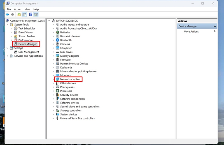Click the Keyboards category icon

pos(57,67)
